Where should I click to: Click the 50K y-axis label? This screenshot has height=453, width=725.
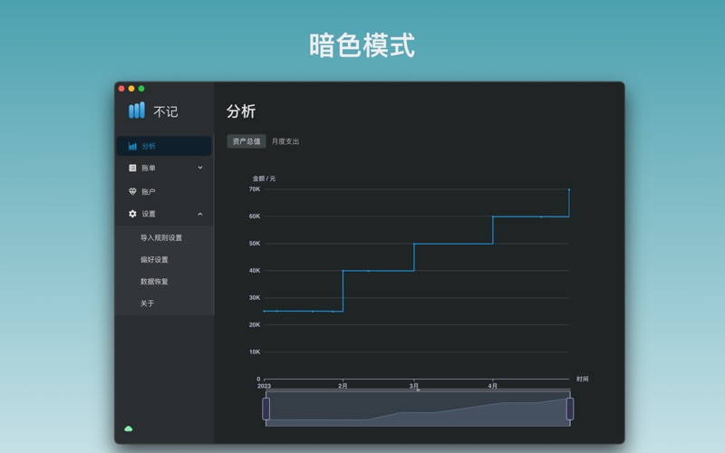click(x=255, y=243)
